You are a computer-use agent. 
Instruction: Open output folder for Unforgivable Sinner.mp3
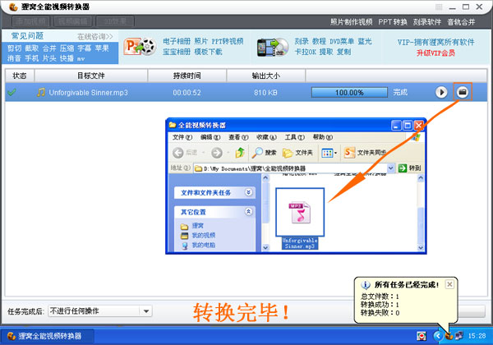click(x=463, y=92)
